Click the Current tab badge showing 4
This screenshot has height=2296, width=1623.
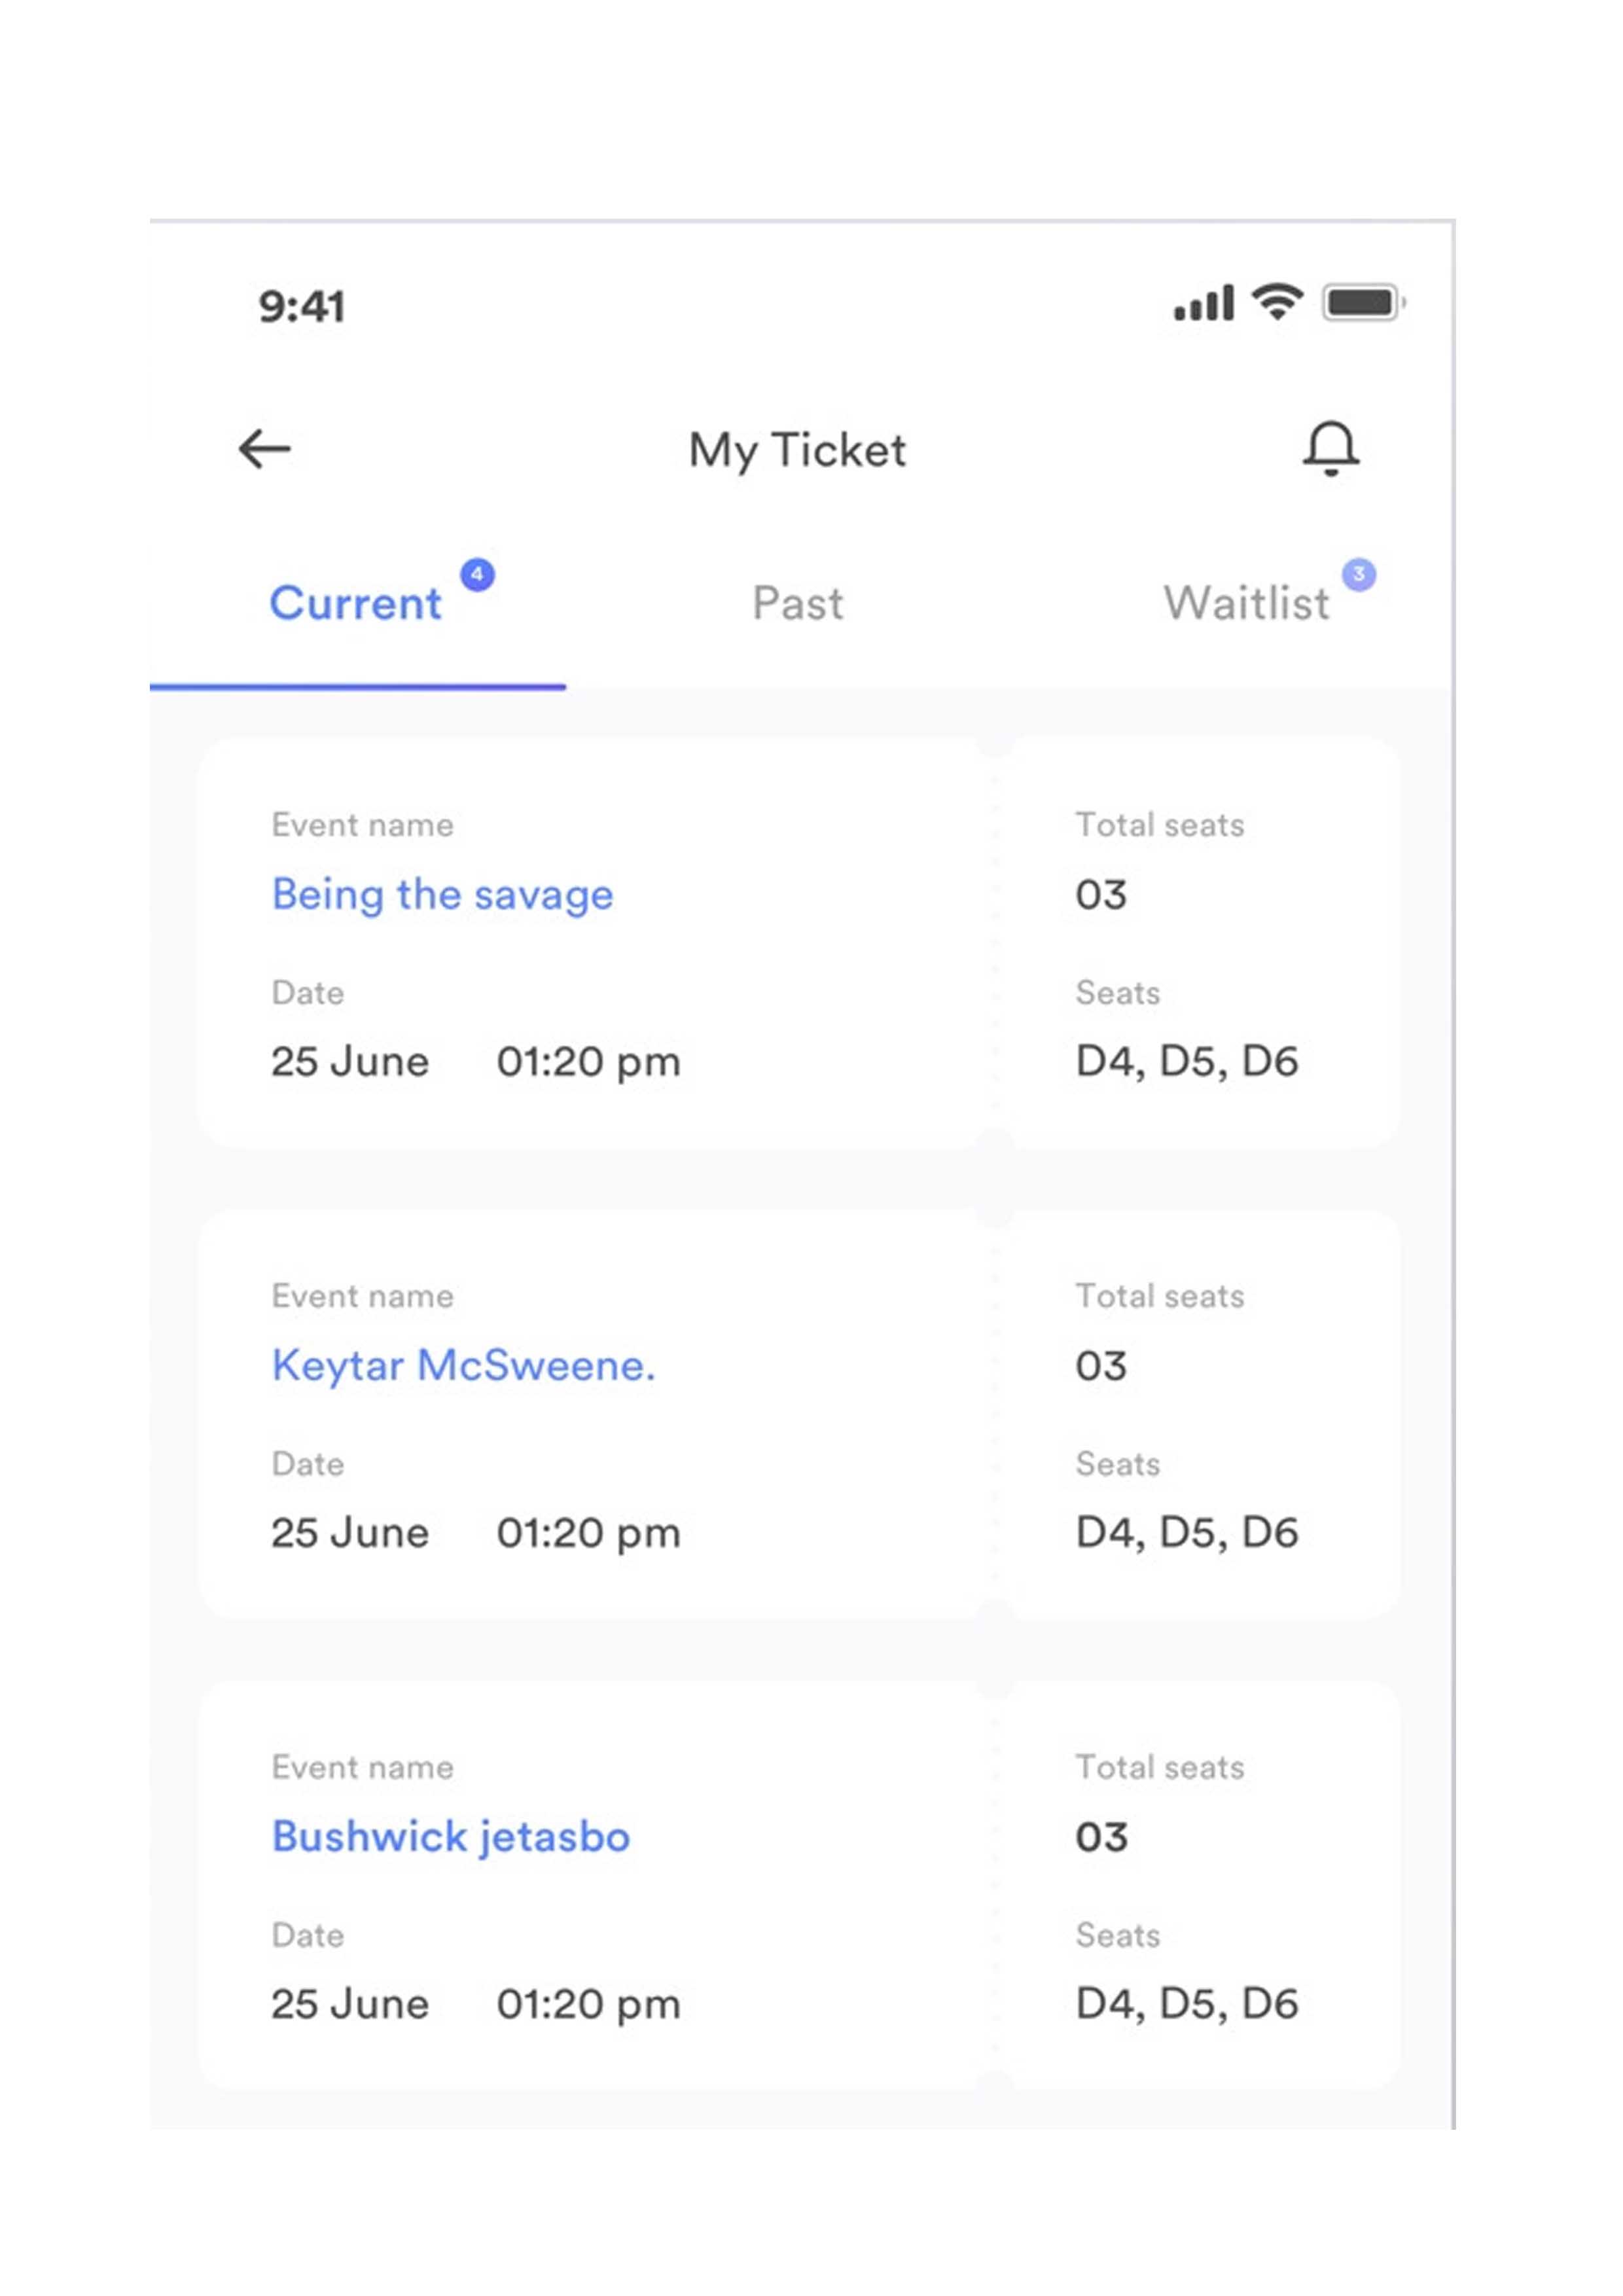(477, 574)
